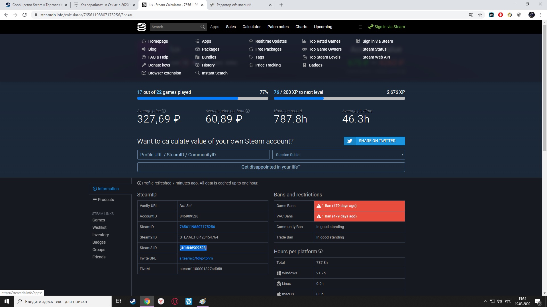Open Opera from the taskbar

pos(175,301)
